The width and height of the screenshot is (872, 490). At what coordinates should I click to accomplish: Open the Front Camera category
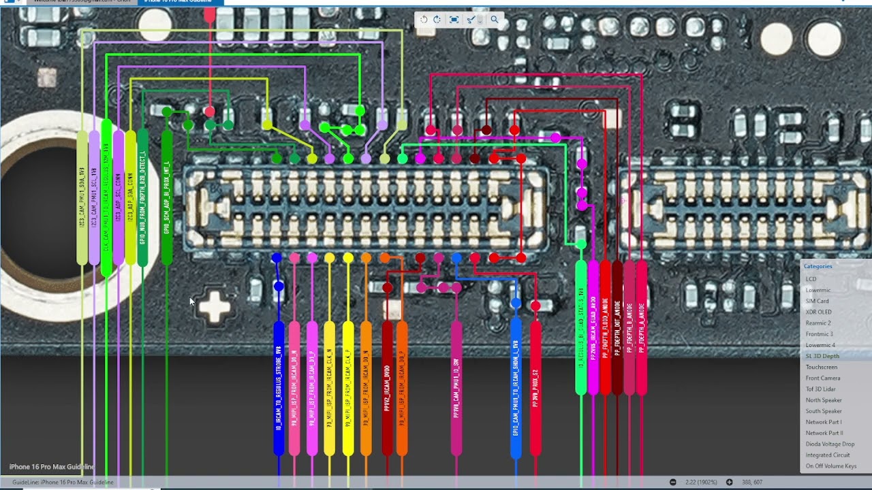[x=822, y=378]
